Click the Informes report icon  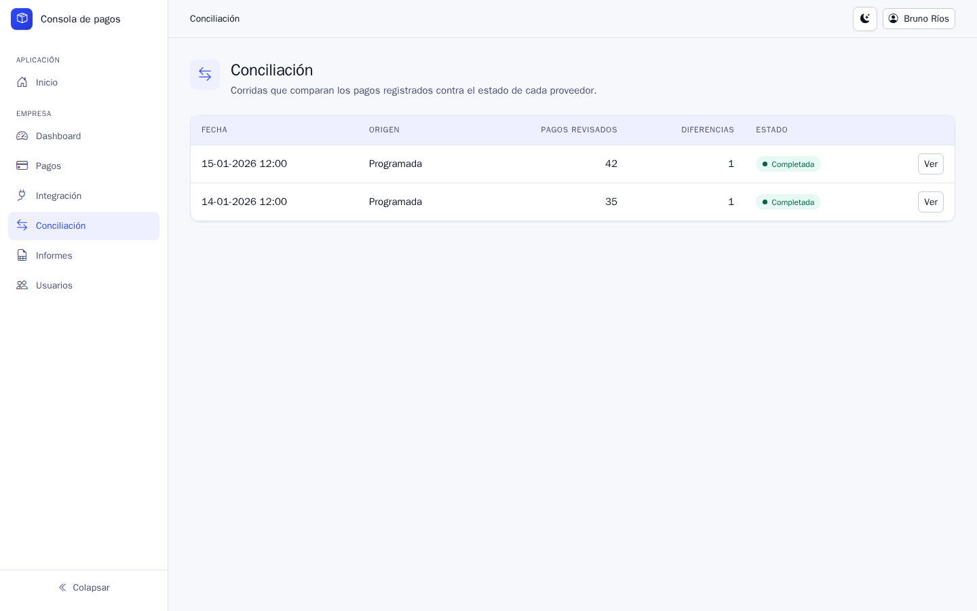[22, 255]
